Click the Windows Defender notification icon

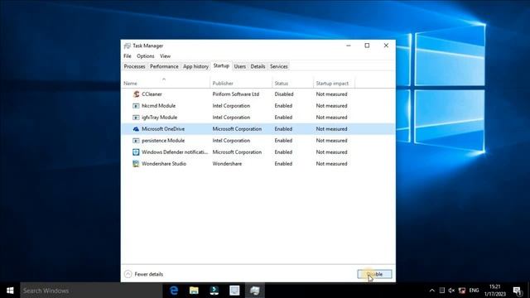[136, 152]
